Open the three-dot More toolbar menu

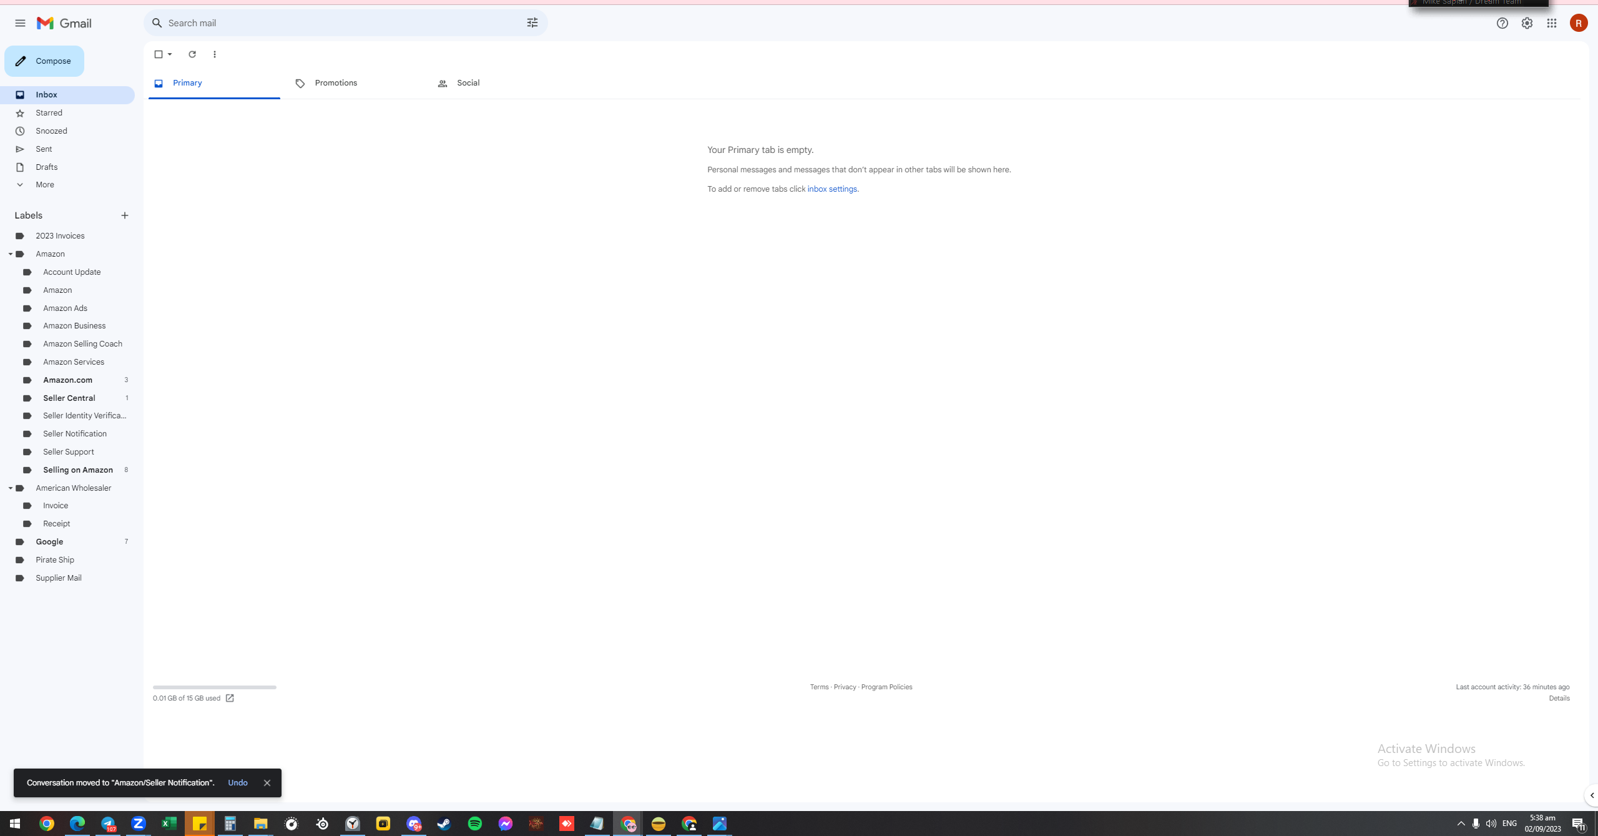click(215, 54)
